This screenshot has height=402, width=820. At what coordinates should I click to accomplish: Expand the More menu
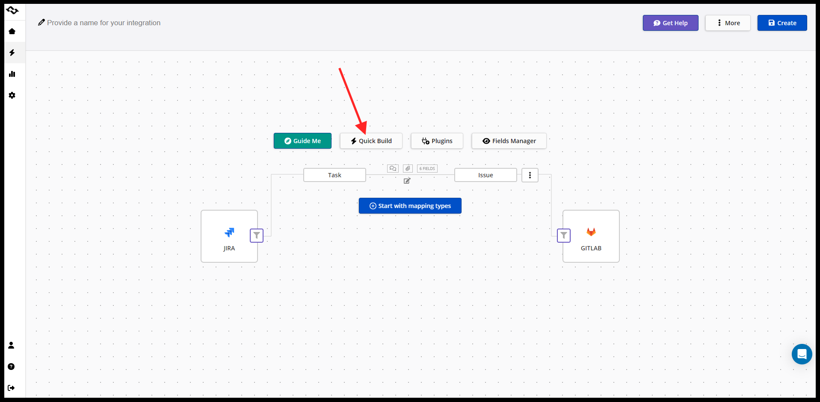[x=728, y=23]
